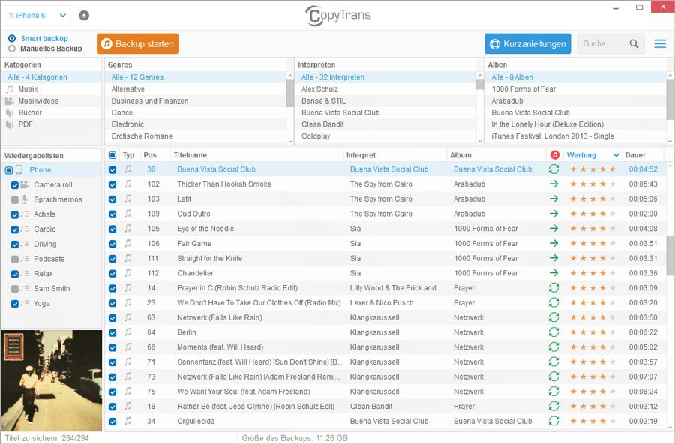Click the eject device icon
This screenshot has height=444, width=675.
point(83,15)
